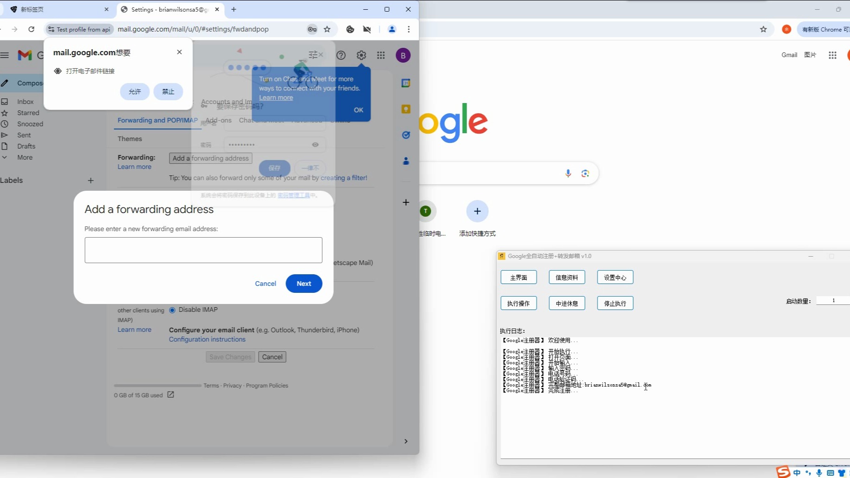Start voice search microphone on Google page
Viewport: 850px width, 478px height.
click(x=568, y=173)
